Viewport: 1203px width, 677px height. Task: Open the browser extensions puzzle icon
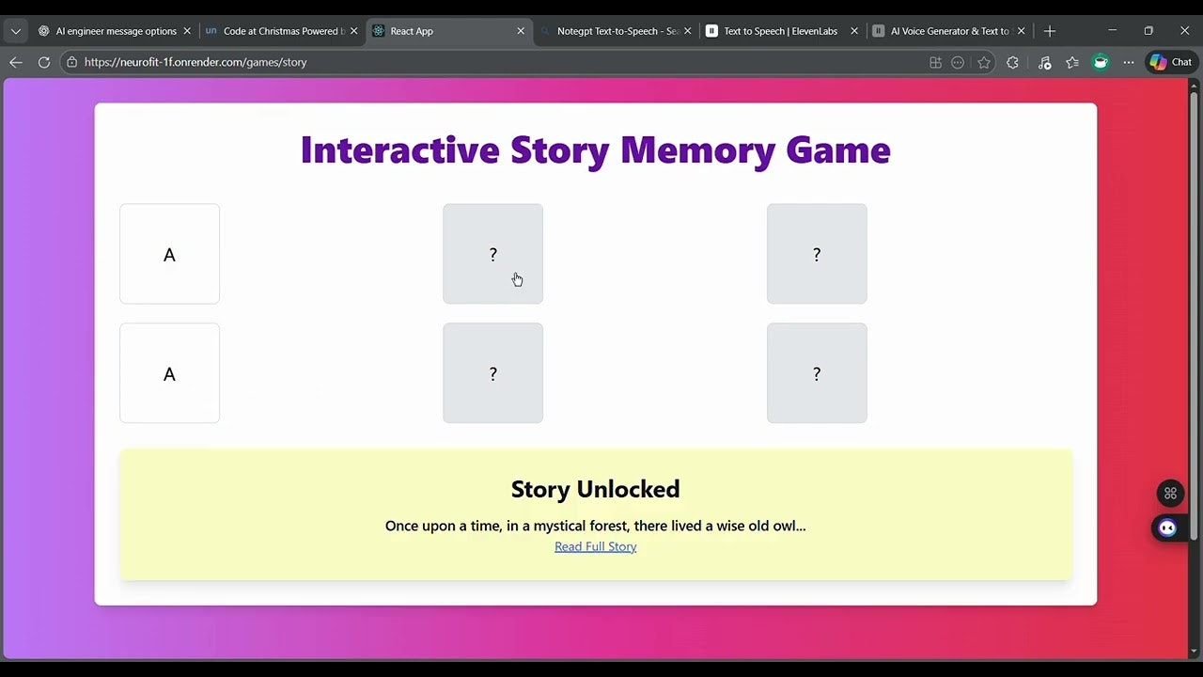[1012, 63]
